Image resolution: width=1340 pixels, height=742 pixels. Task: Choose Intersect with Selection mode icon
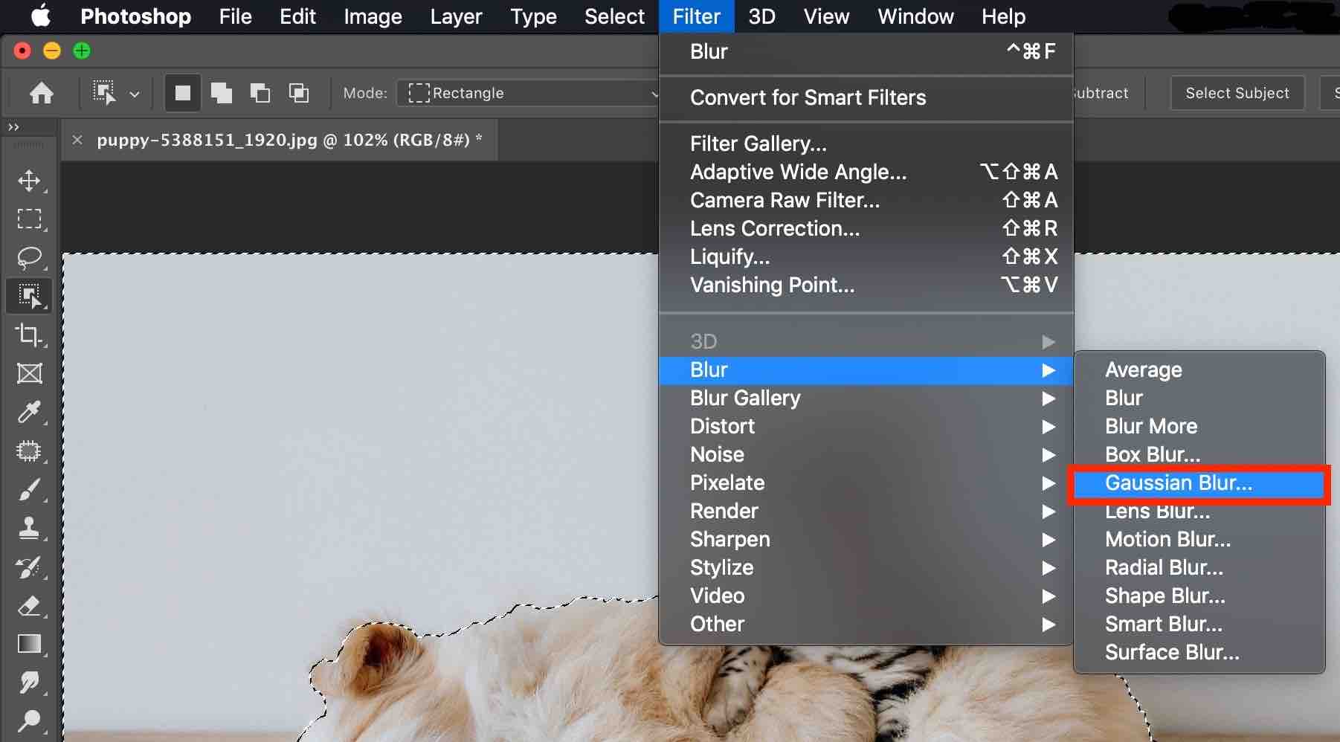click(299, 93)
